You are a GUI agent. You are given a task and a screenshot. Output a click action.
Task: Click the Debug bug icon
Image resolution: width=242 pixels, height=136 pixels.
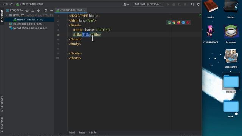(174, 4)
